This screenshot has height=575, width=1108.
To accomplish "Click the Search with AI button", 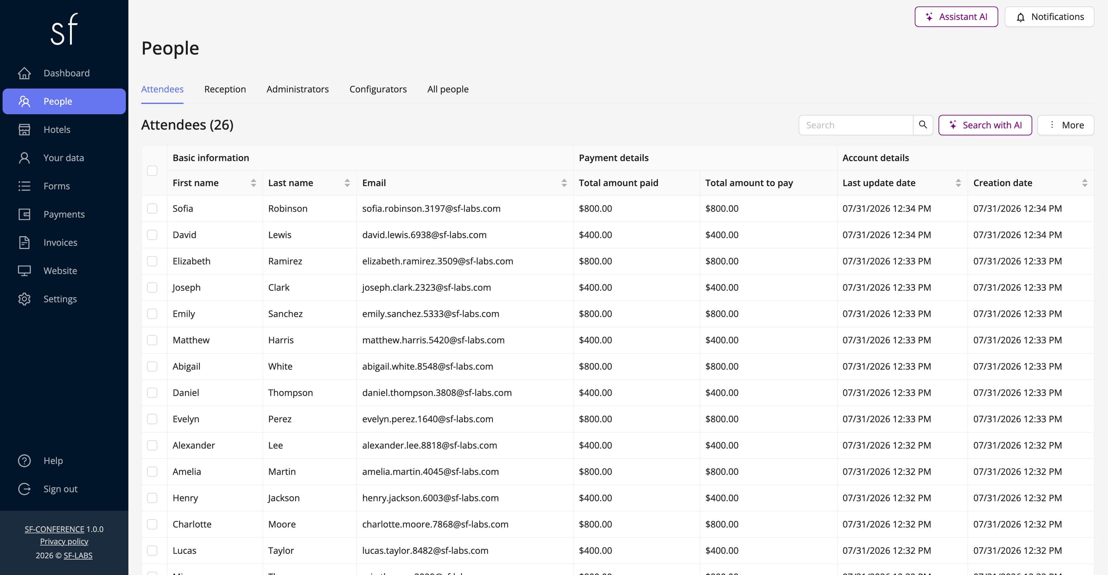I will [x=985, y=125].
